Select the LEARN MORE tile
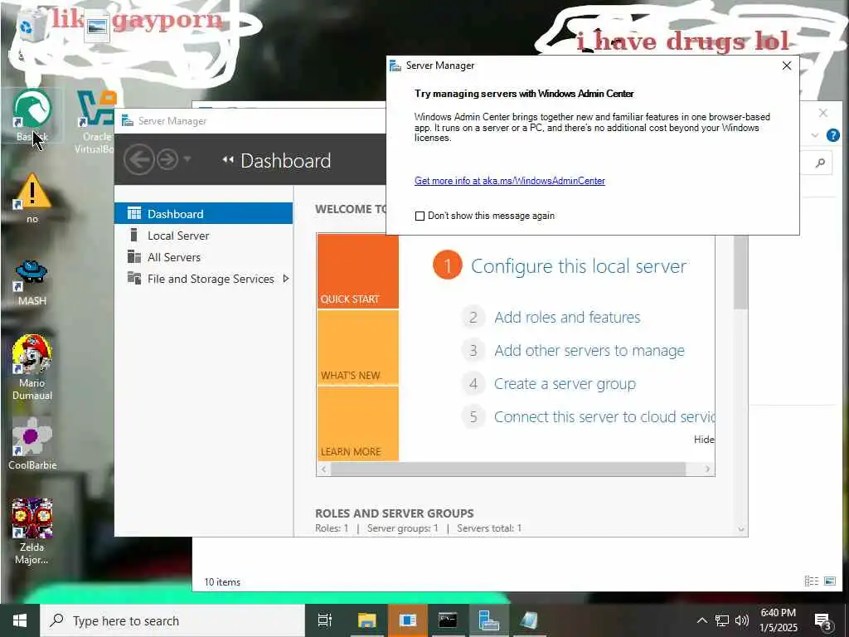Viewport: 849px width, 637px height. pyautogui.click(x=358, y=424)
